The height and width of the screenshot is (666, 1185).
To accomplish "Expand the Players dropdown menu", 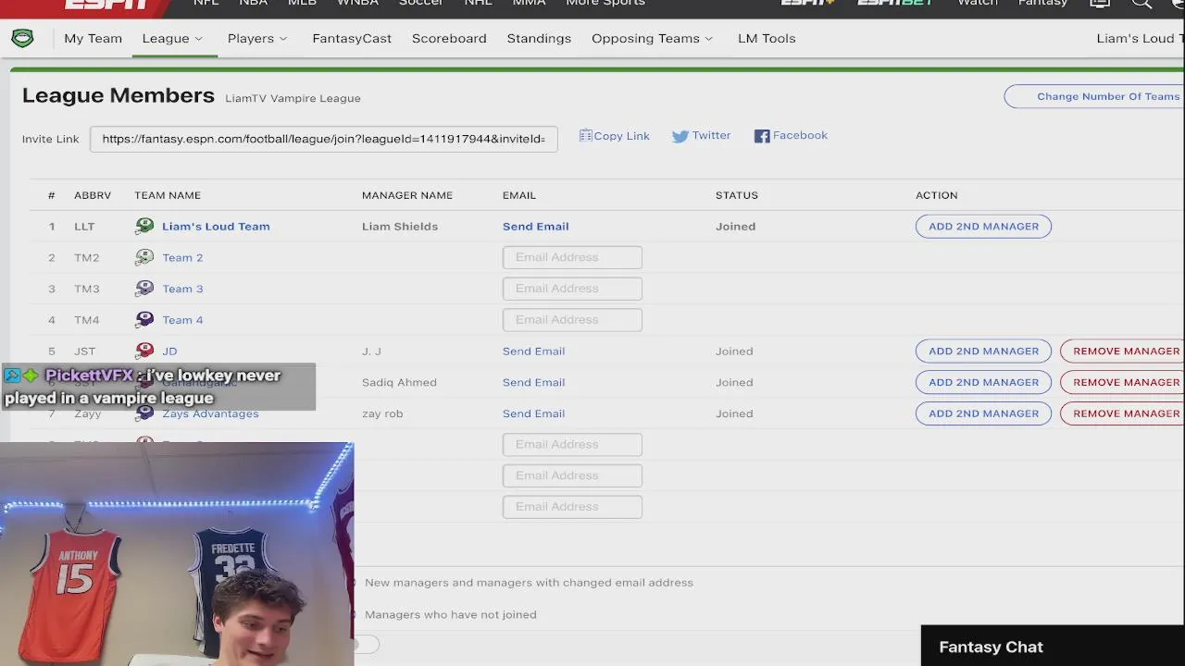I will coord(257,38).
